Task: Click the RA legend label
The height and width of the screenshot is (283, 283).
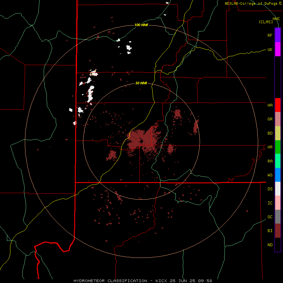Action: pyautogui.click(x=270, y=161)
